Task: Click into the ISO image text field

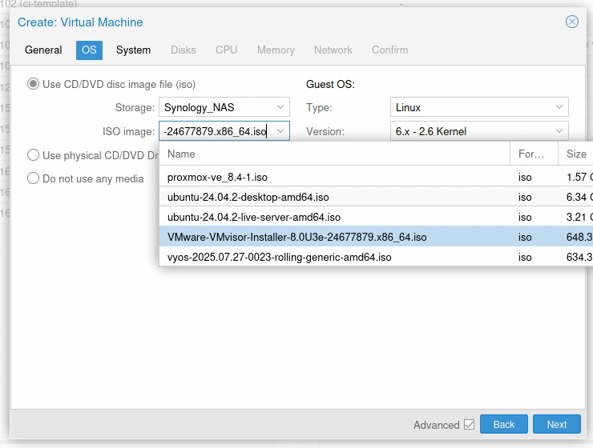Action: click(x=216, y=131)
